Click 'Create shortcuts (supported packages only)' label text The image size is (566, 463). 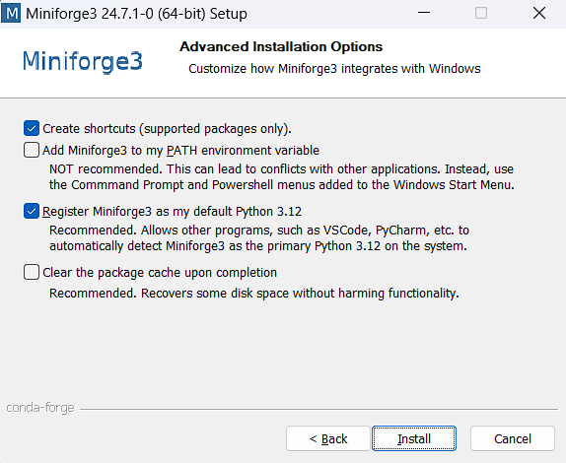[x=167, y=129]
